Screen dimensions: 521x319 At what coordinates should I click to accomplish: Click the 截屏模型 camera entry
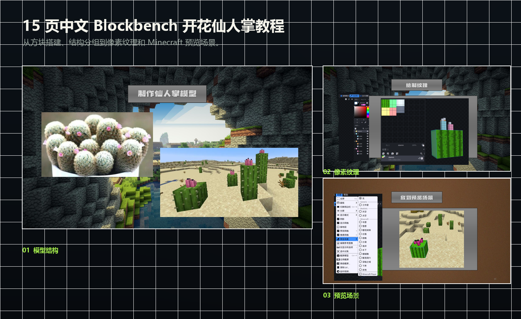point(347,256)
